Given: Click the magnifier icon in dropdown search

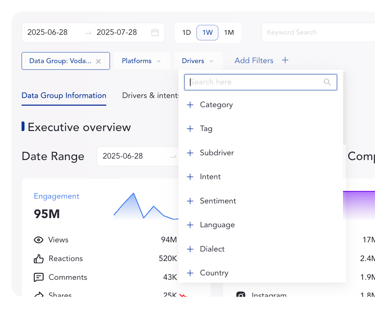Looking at the screenshot, I should (x=327, y=82).
